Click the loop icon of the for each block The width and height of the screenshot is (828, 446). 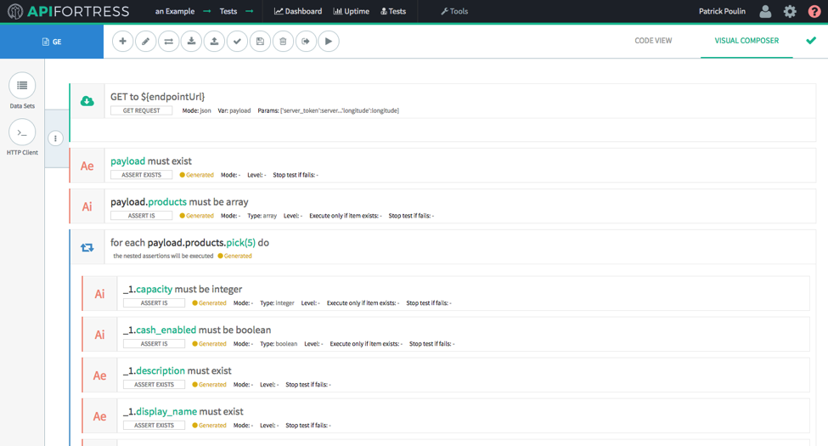pyautogui.click(x=87, y=247)
